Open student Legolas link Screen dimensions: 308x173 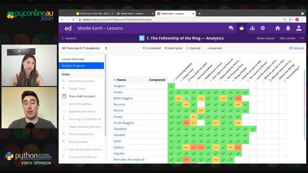[119, 153]
